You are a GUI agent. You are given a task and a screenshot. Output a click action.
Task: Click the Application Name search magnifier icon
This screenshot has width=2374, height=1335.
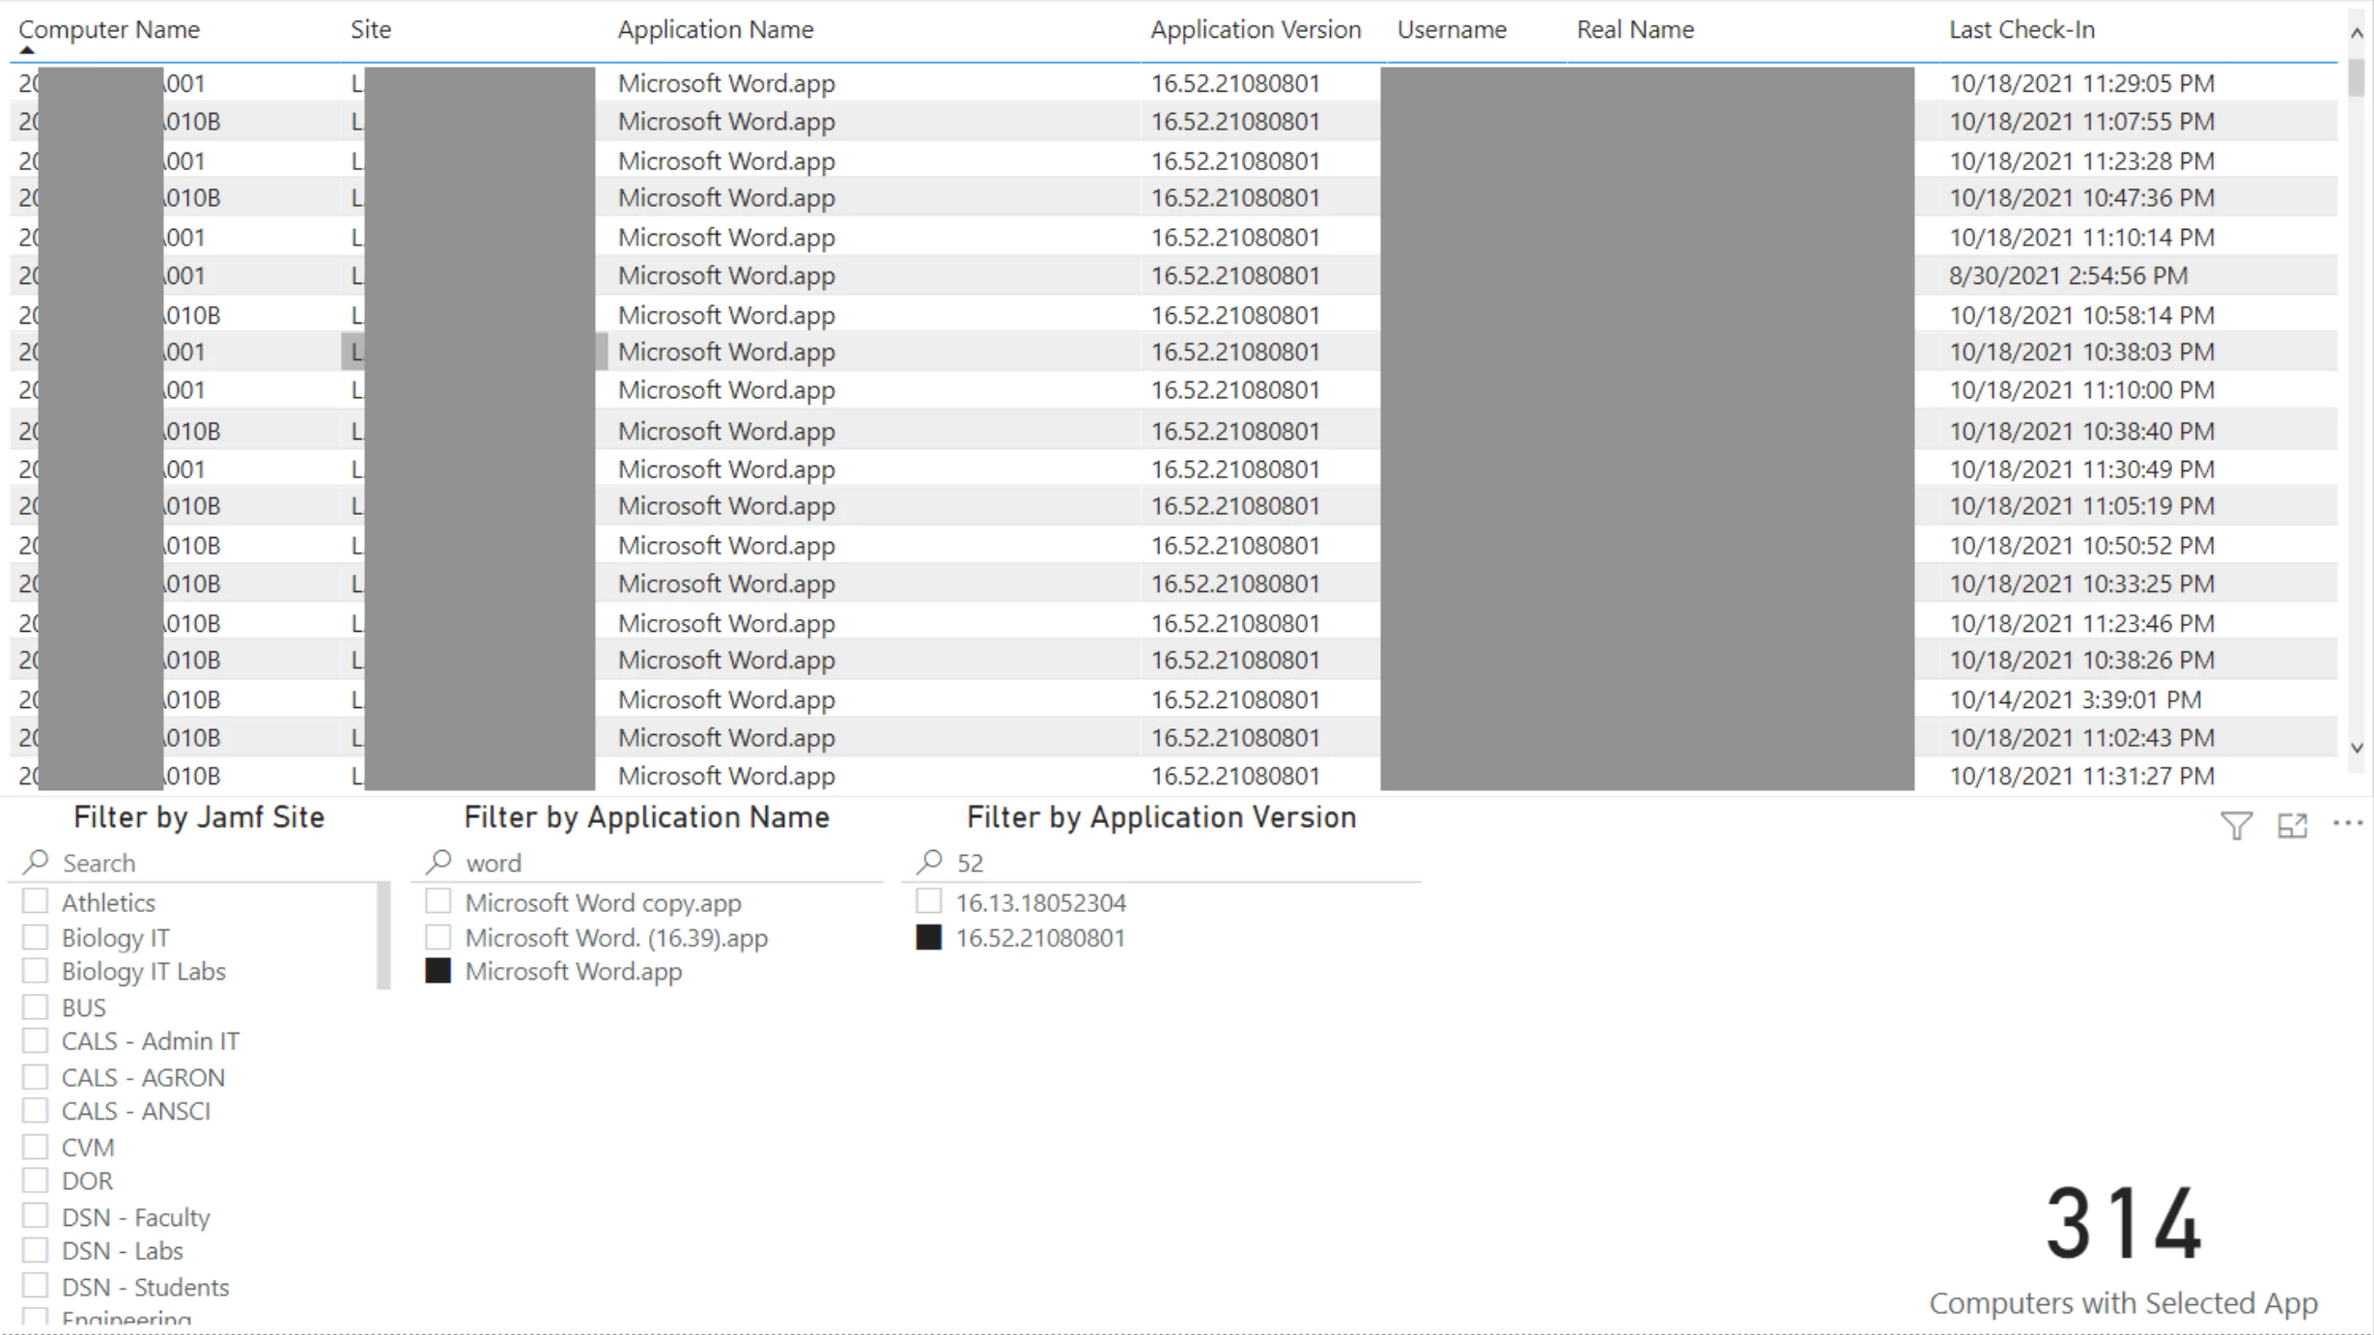point(439,861)
